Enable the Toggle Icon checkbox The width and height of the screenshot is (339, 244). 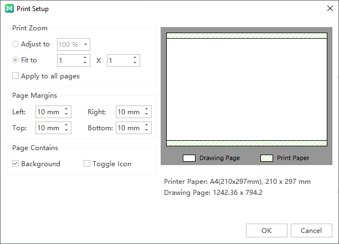click(87, 163)
